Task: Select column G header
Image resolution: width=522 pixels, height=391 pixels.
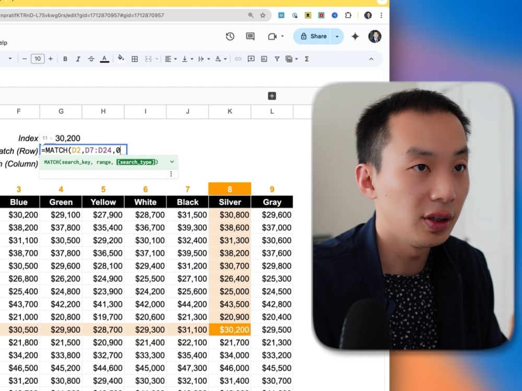Action: [x=61, y=112]
